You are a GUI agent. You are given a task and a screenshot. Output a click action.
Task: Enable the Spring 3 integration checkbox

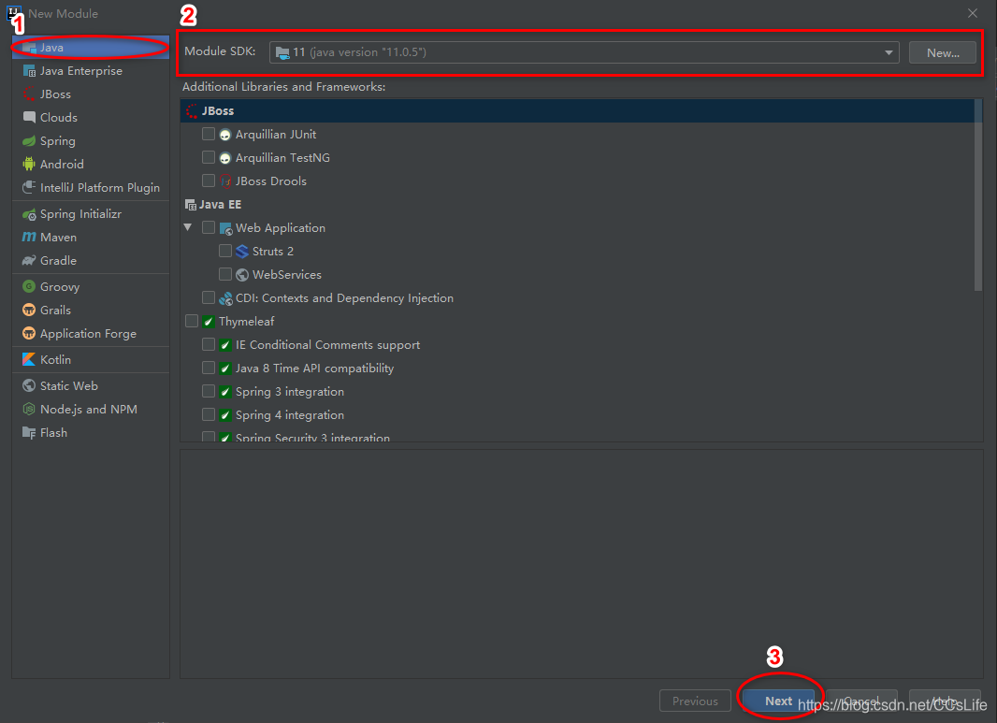point(208,391)
